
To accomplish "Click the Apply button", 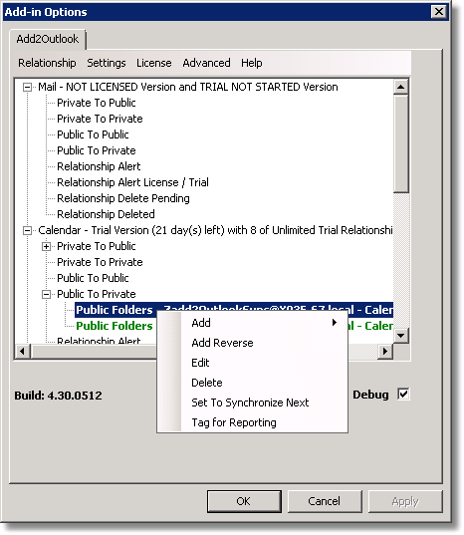I will tap(405, 501).
